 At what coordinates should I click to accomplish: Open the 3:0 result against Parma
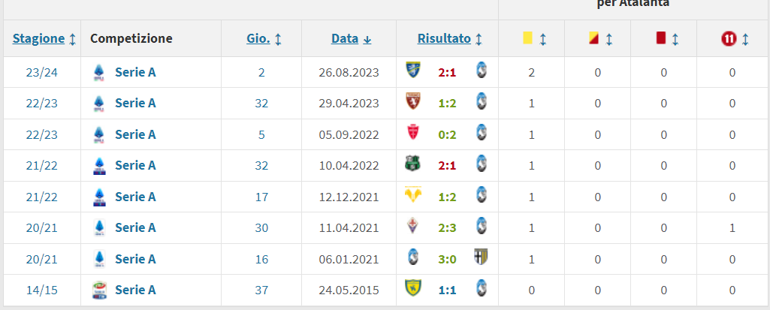[448, 259]
